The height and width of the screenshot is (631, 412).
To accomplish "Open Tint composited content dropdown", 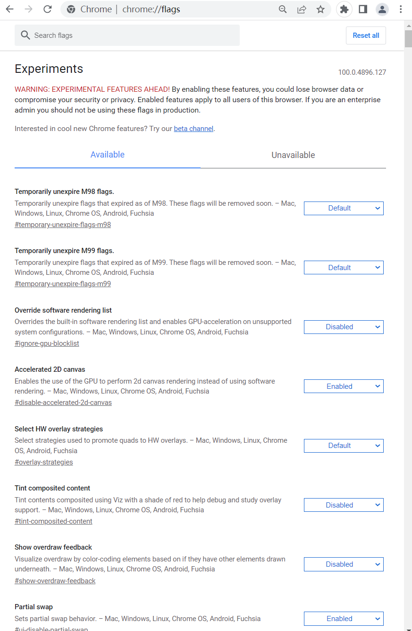I will tap(344, 505).
